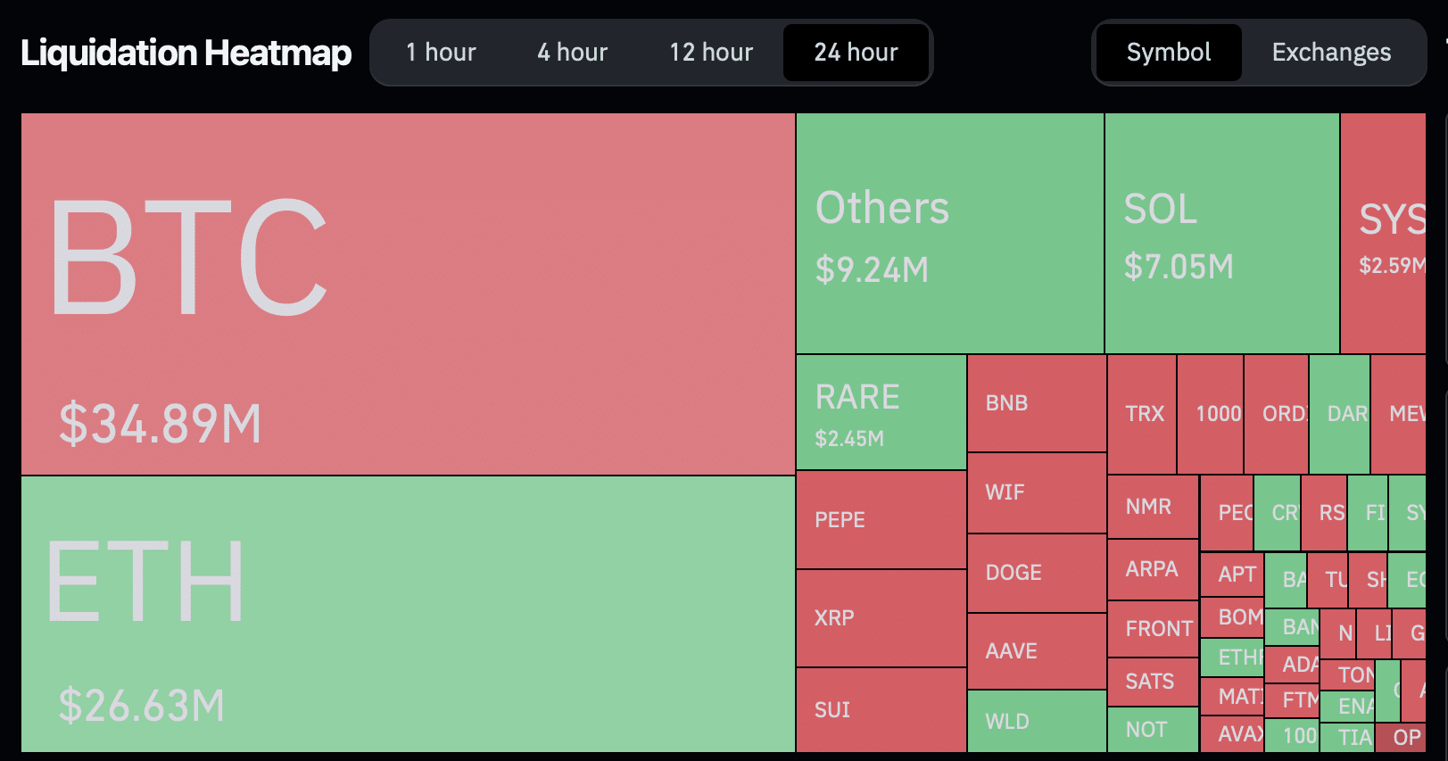Open the ARPA heatmap tile
The width and height of the screenshot is (1448, 761).
click(1153, 569)
